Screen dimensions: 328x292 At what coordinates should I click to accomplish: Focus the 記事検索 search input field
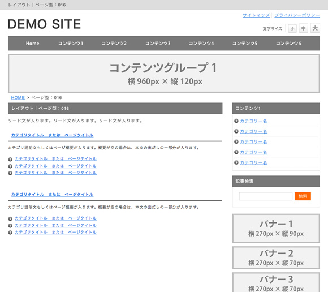(x=266, y=196)
